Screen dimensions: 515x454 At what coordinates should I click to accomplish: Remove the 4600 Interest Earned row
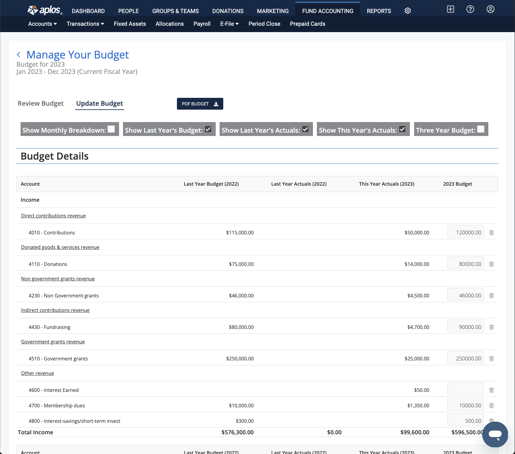[491, 390]
